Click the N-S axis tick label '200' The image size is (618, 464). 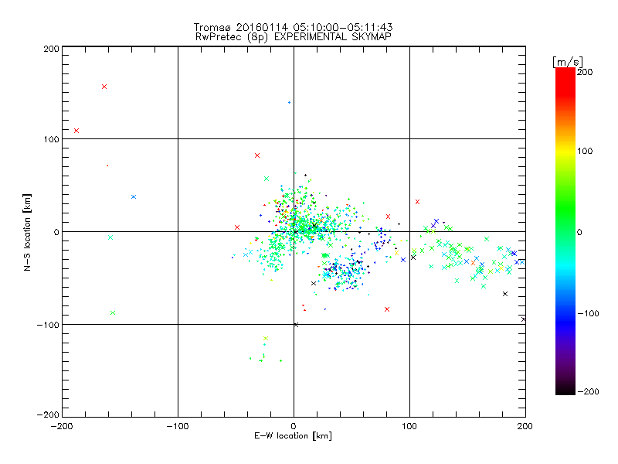point(51,49)
